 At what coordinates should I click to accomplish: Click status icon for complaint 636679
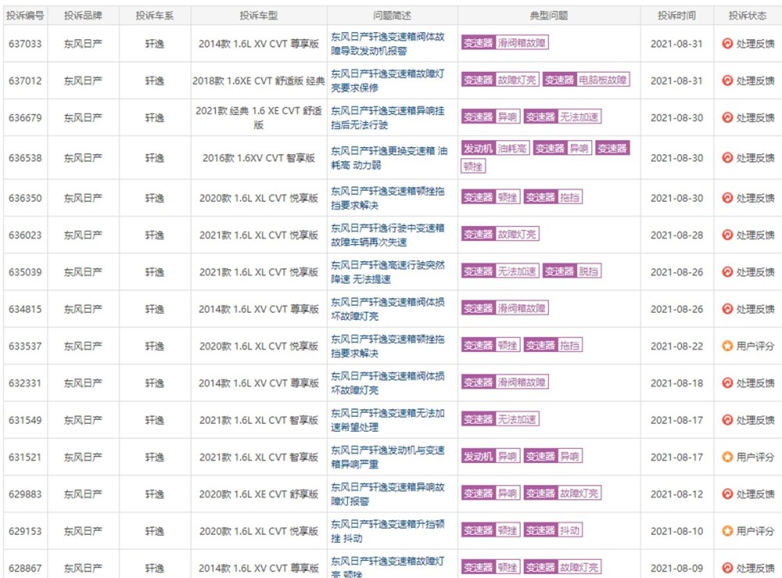click(x=727, y=117)
